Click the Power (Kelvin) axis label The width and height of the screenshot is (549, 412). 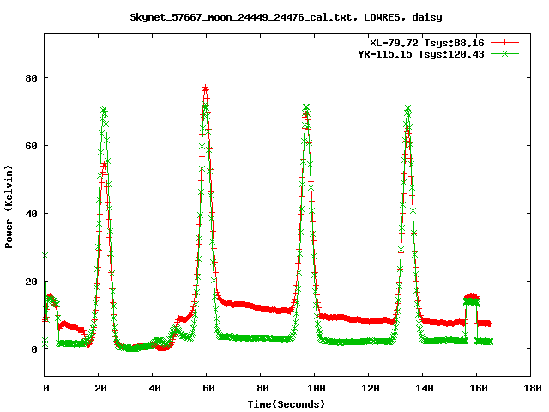[x=9, y=207]
